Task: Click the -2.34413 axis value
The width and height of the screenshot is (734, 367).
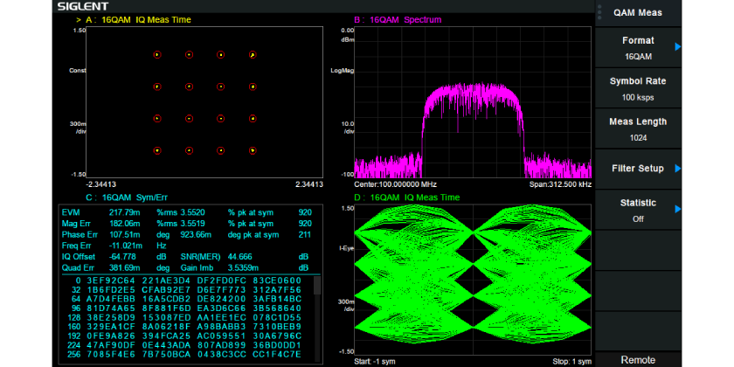Action: (101, 184)
